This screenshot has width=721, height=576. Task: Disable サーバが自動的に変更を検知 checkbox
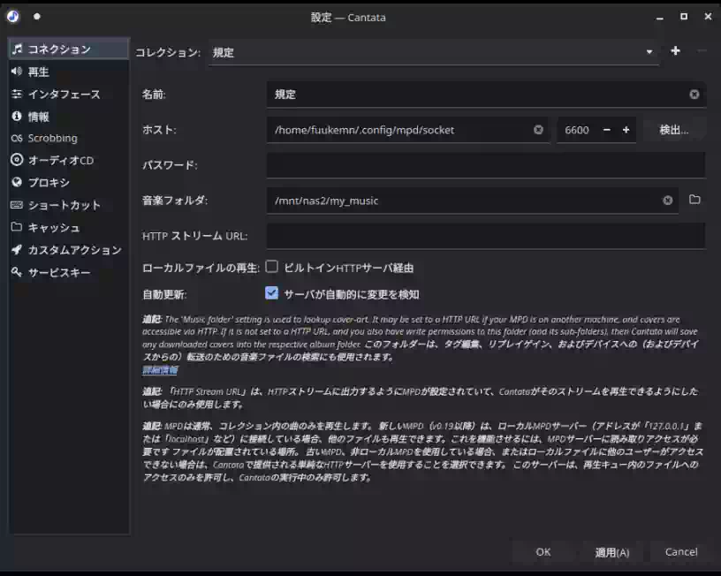272,293
